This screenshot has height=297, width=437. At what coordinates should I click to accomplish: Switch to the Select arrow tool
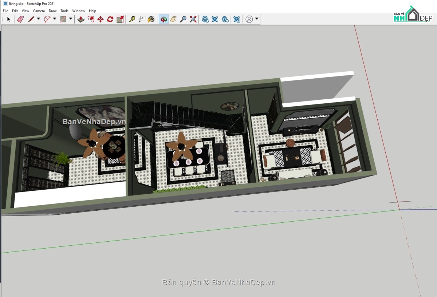coord(8,19)
